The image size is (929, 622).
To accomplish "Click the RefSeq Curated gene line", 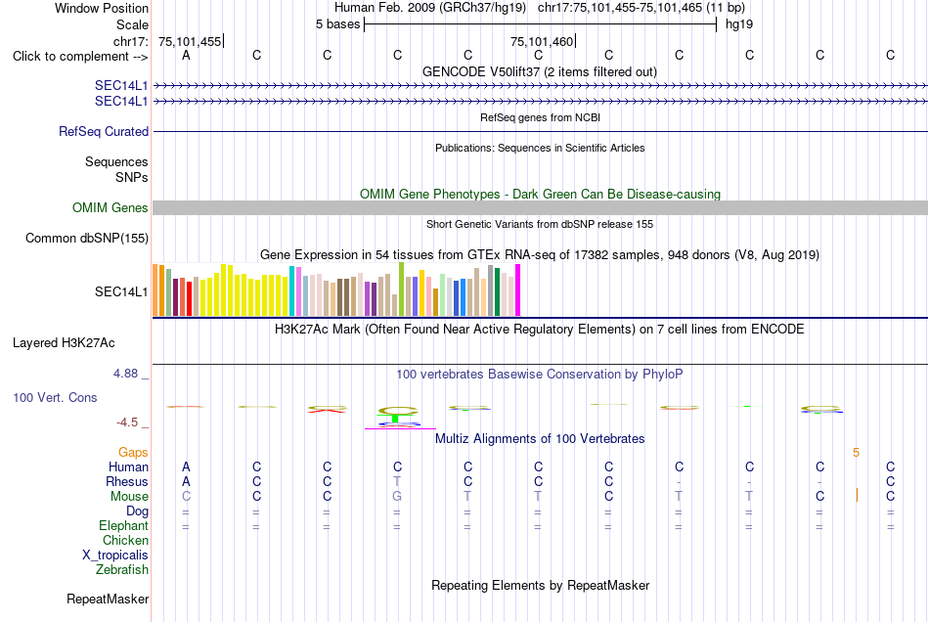I will [541, 131].
